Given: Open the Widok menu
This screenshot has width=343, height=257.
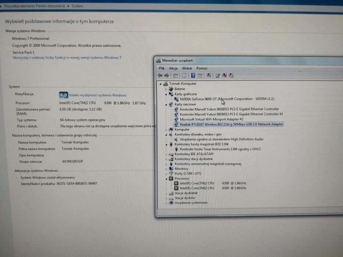Looking at the screenshot, I should [x=187, y=68].
